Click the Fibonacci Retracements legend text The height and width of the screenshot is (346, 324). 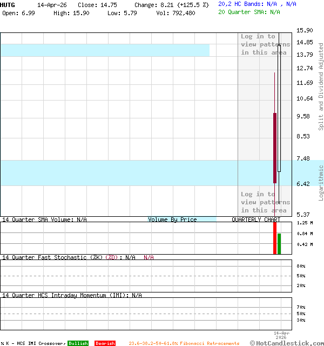click(x=184, y=343)
